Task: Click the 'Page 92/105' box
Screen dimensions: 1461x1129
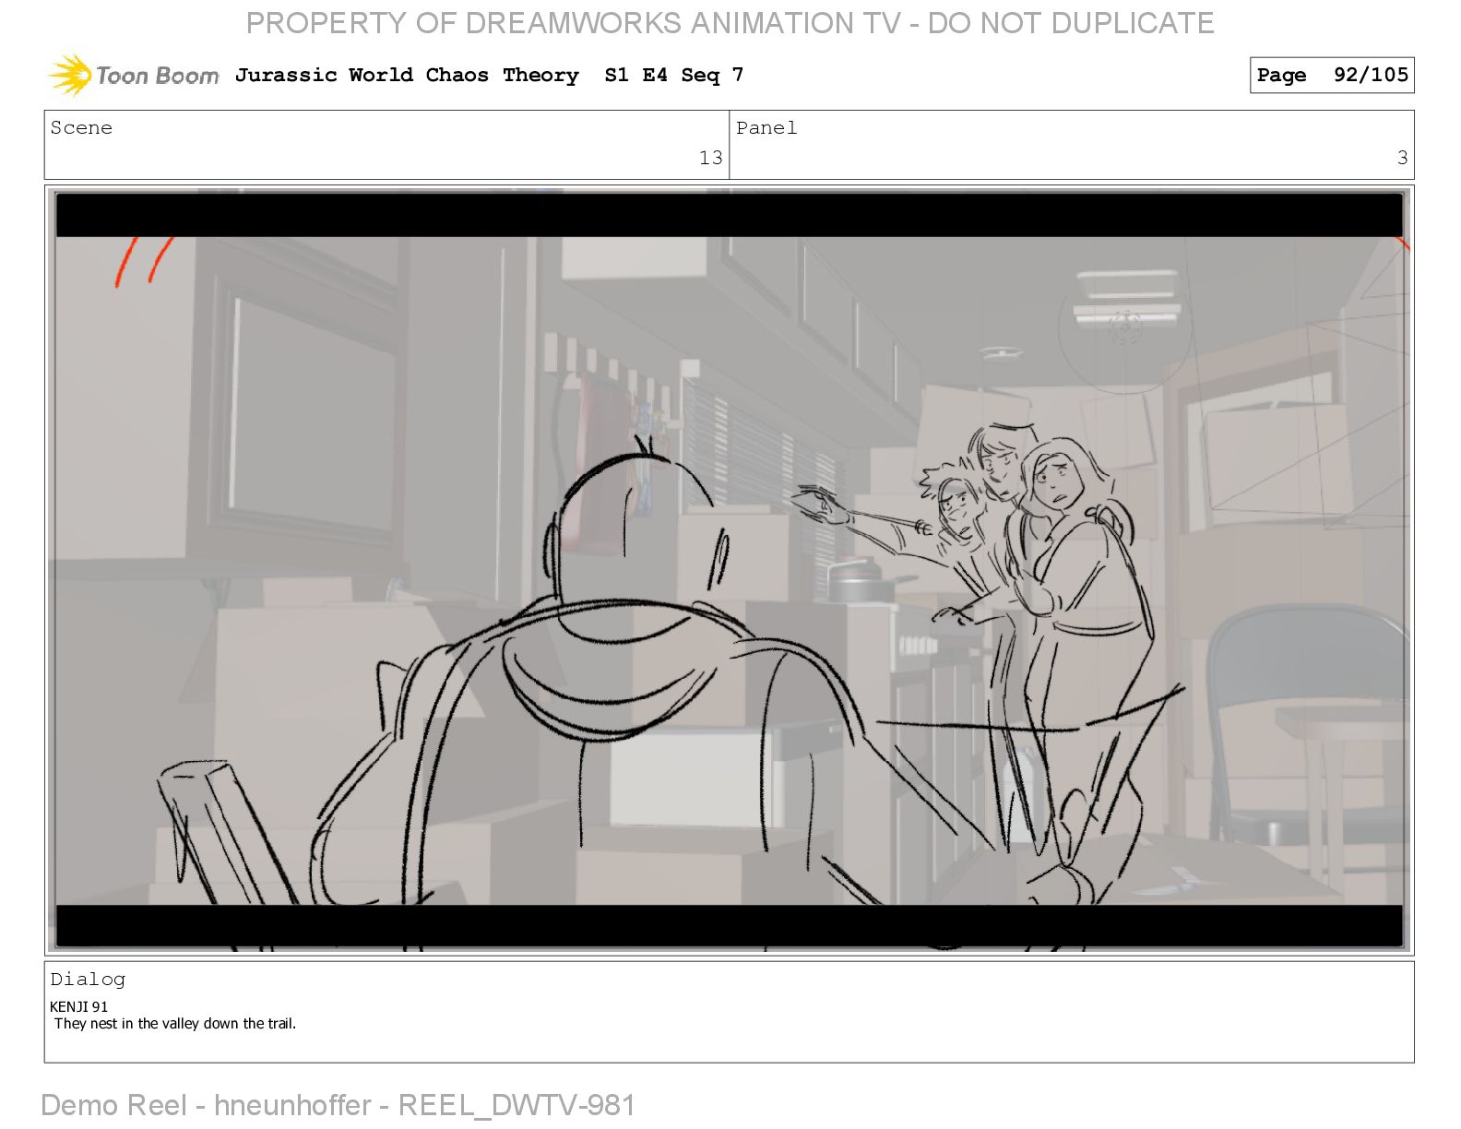Action: [x=1332, y=76]
